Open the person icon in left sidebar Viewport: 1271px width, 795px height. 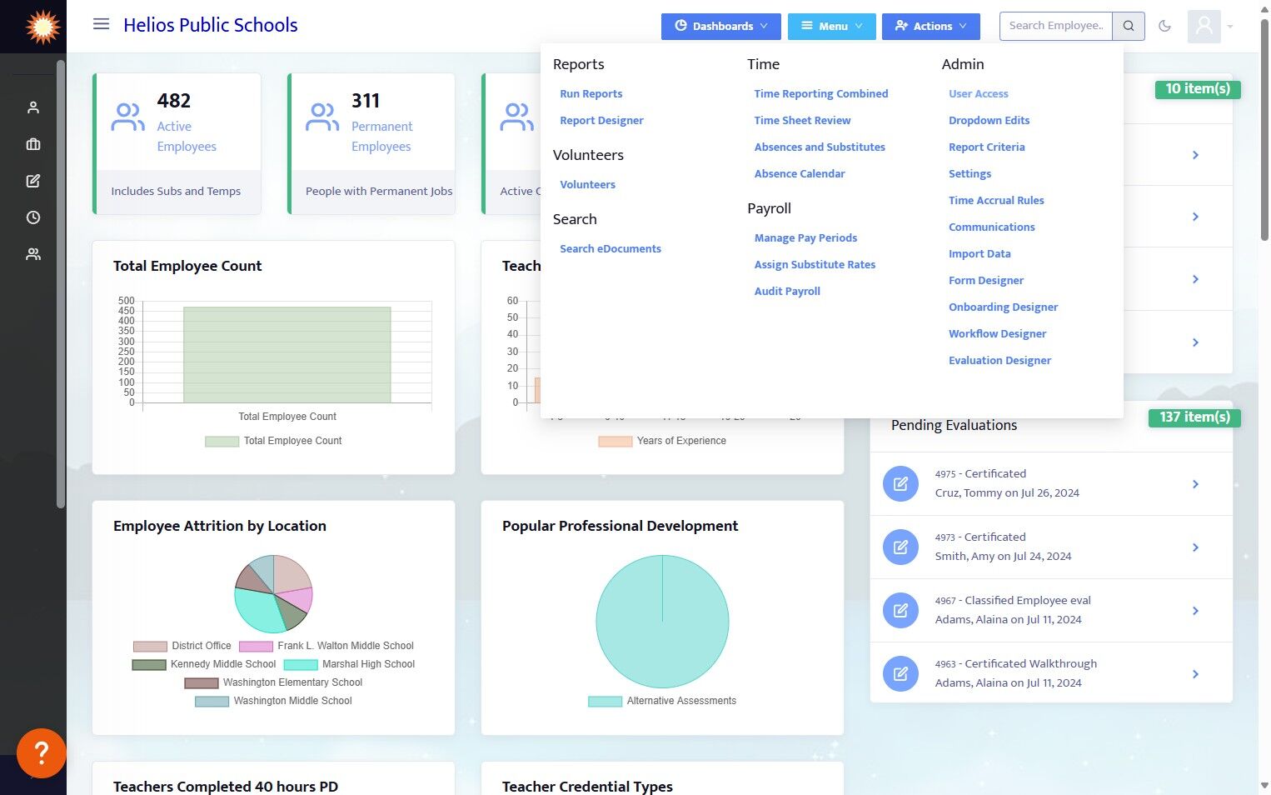point(33,107)
